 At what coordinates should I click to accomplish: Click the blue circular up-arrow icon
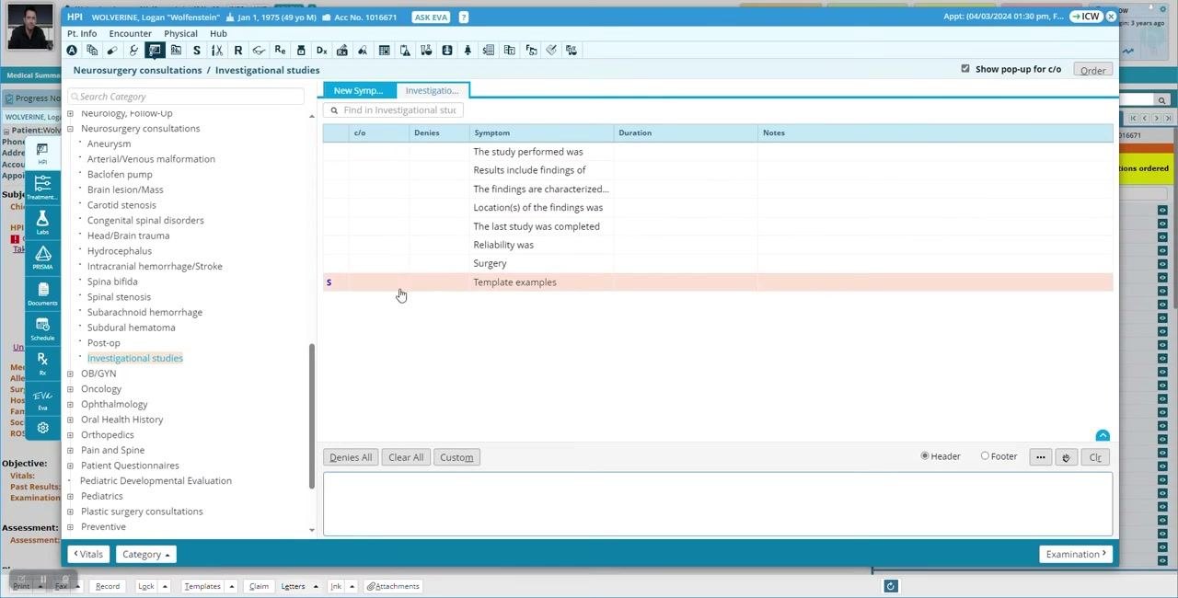point(1103,436)
